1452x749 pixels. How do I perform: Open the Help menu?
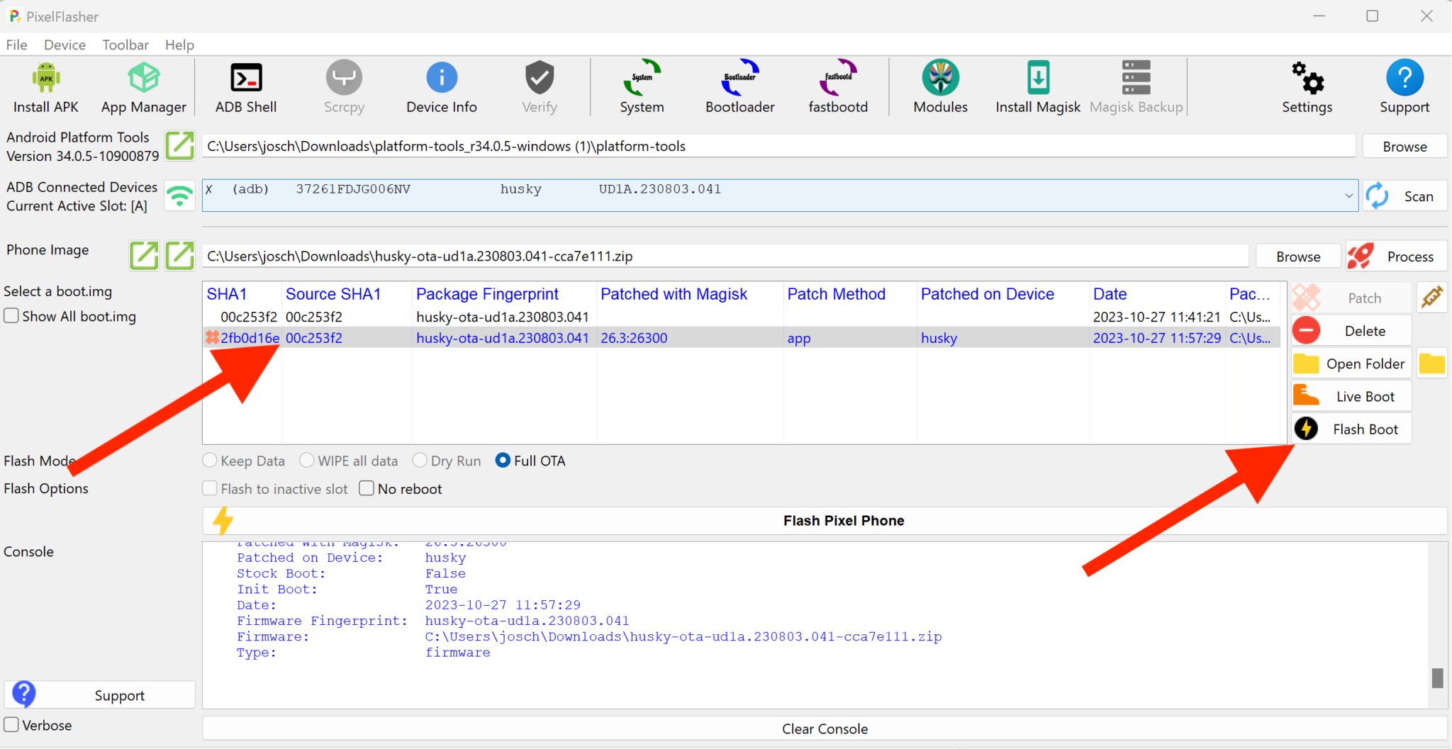[179, 45]
